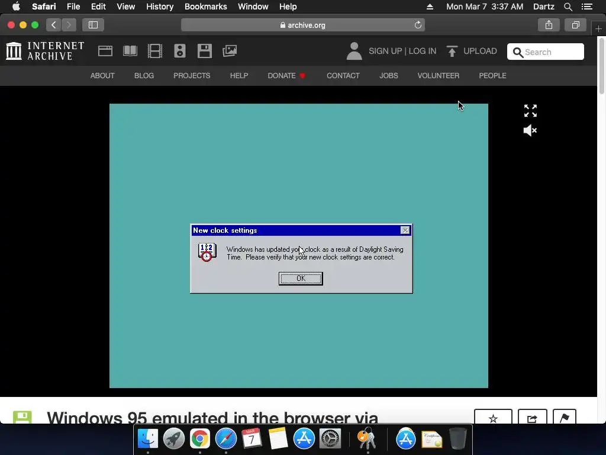The height and width of the screenshot is (455, 606).
Task: Favorite this item with star button
Action: tap(493, 417)
